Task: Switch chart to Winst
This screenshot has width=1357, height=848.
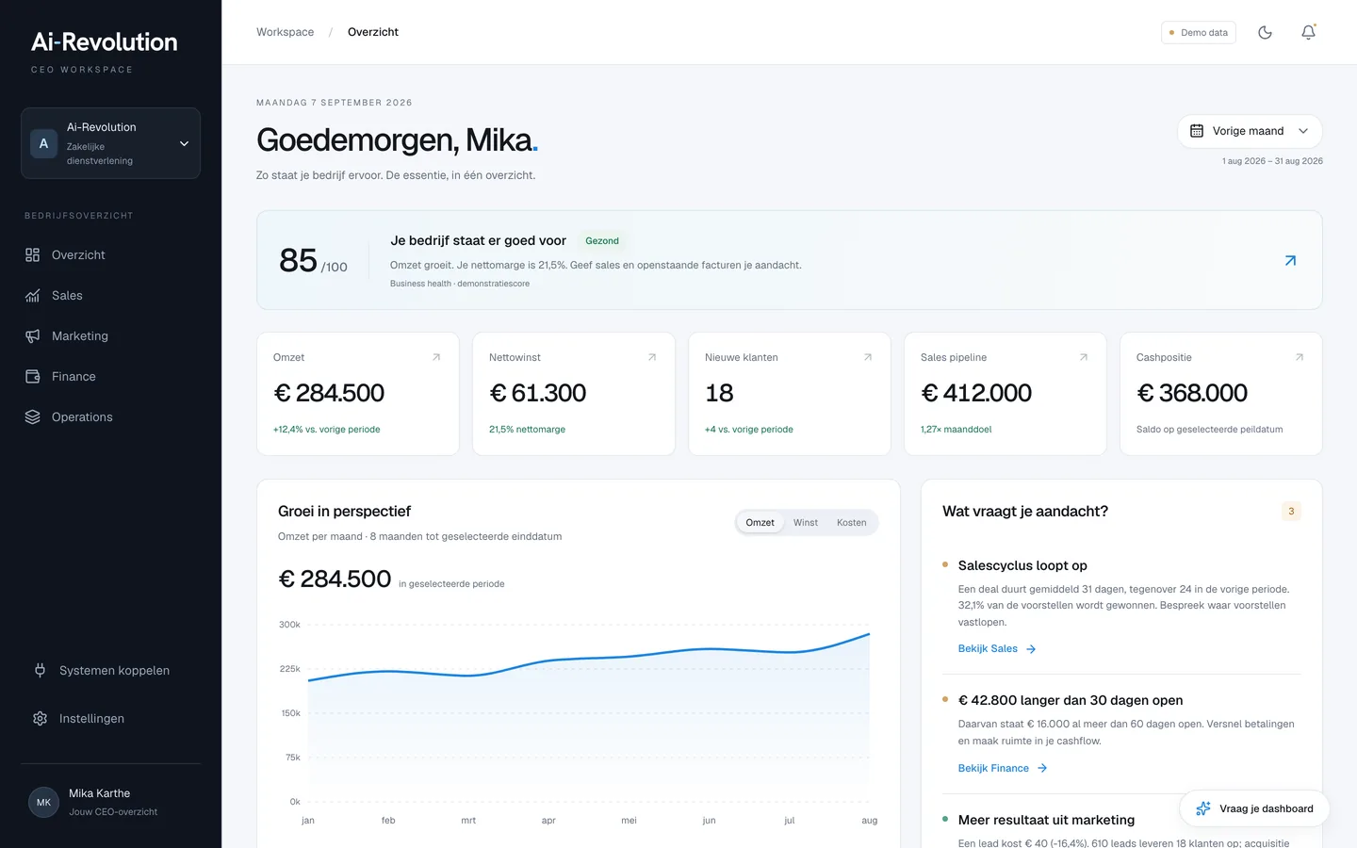Action: 806,523
